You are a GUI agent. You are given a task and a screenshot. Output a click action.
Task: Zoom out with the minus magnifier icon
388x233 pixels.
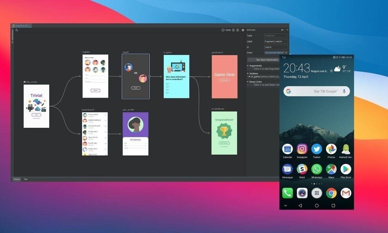coord(223,30)
